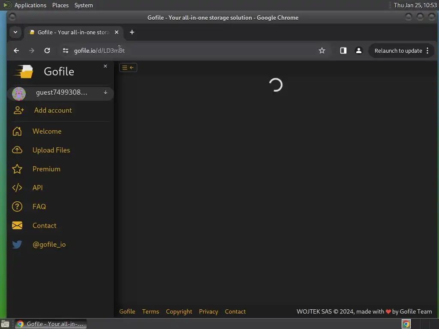Click footer Privacy link
439x329 pixels.
[208, 311]
